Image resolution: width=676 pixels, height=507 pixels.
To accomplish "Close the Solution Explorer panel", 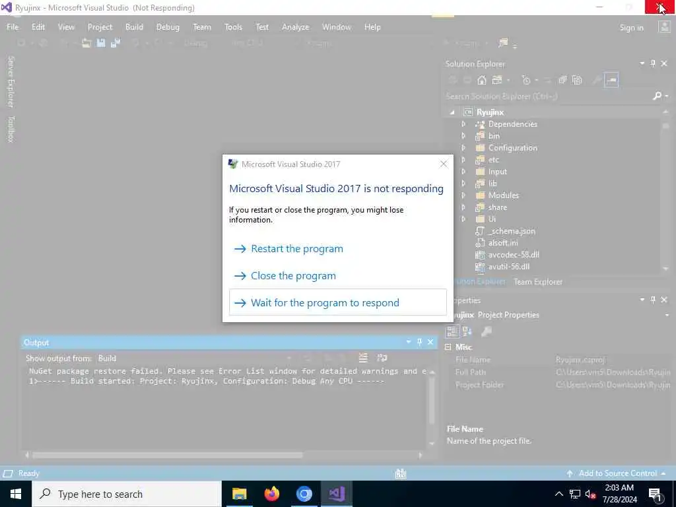I will point(664,63).
